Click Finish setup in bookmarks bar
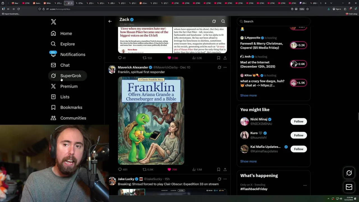 tap(351, 14)
